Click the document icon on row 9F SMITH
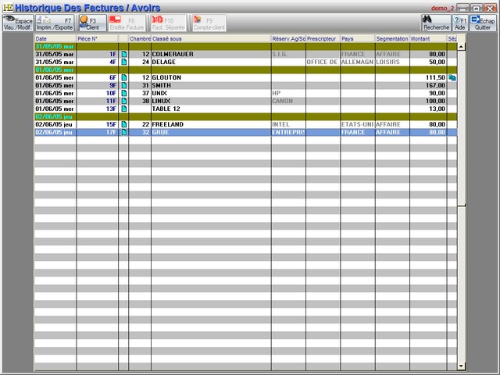 pos(123,85)
